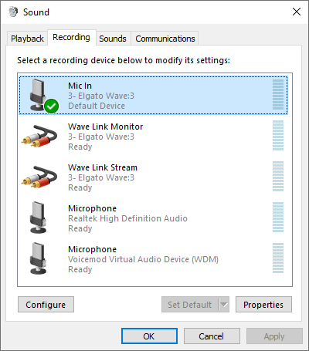This screenshot has width=309, height=351.
Task: Click the Wave Link Stream cable icon
Action: 39,177
